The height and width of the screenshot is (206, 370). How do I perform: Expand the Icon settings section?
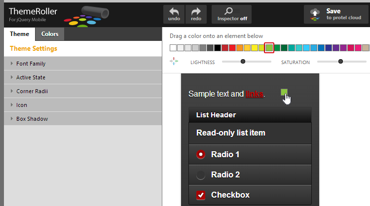coord(22,105)
